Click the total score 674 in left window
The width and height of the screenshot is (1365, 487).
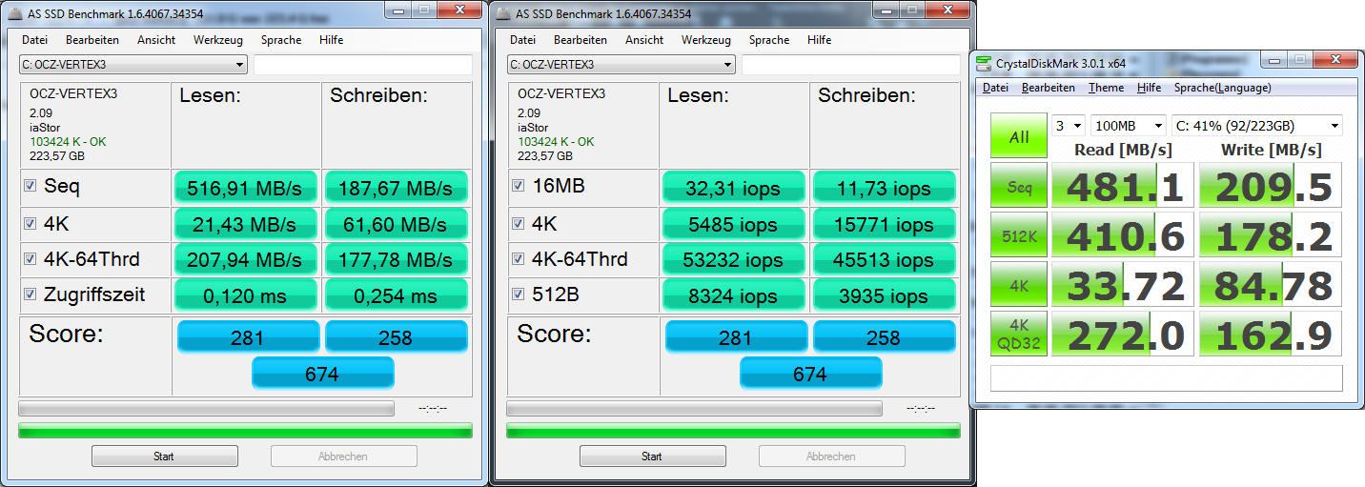322,375
